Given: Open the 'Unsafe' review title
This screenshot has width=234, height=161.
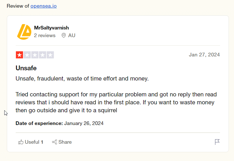Looking at the screenshot, I should coord(26,68).
